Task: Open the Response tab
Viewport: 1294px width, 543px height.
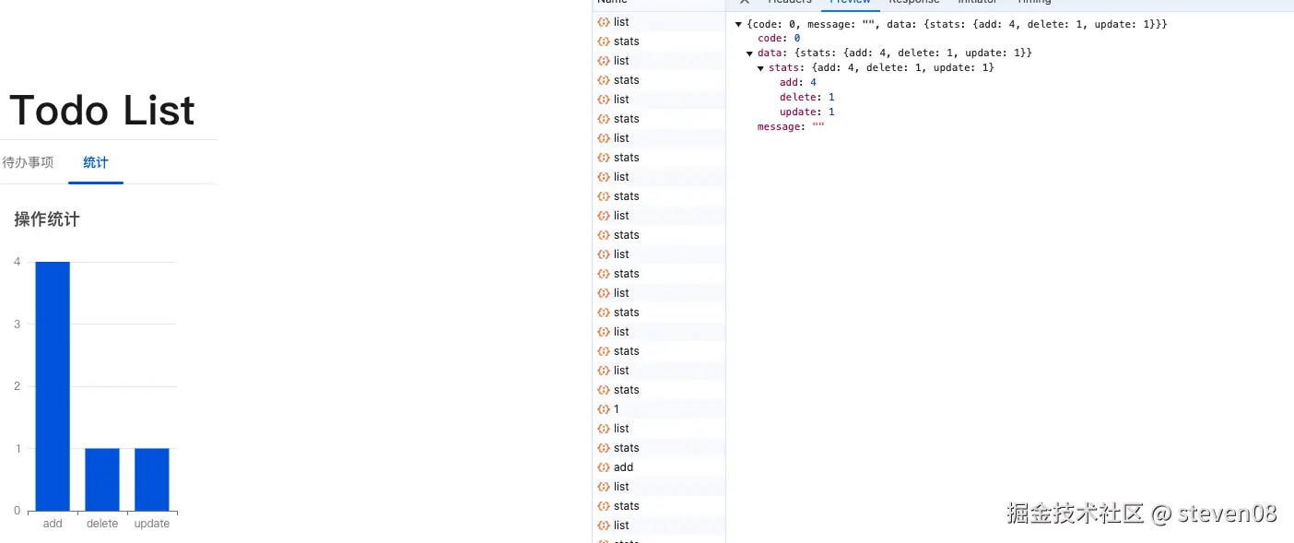Action: click(x=913, y=2)
